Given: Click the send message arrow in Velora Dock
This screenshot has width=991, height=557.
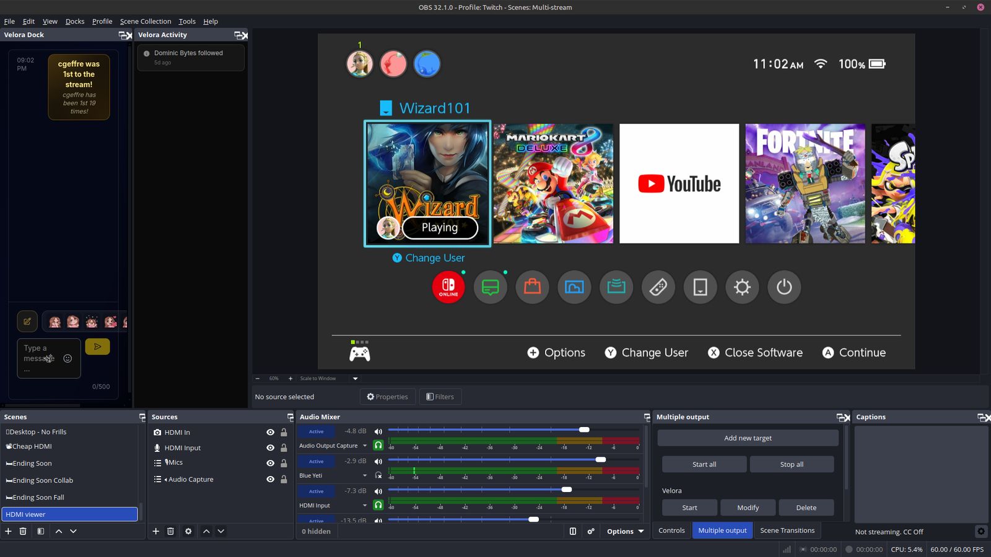Looking at the screenshot, I should (x=97, y=347).
